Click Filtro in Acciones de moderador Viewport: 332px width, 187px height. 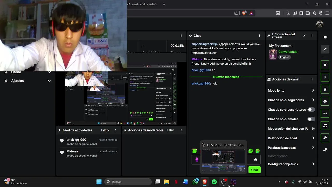(170, 130)
